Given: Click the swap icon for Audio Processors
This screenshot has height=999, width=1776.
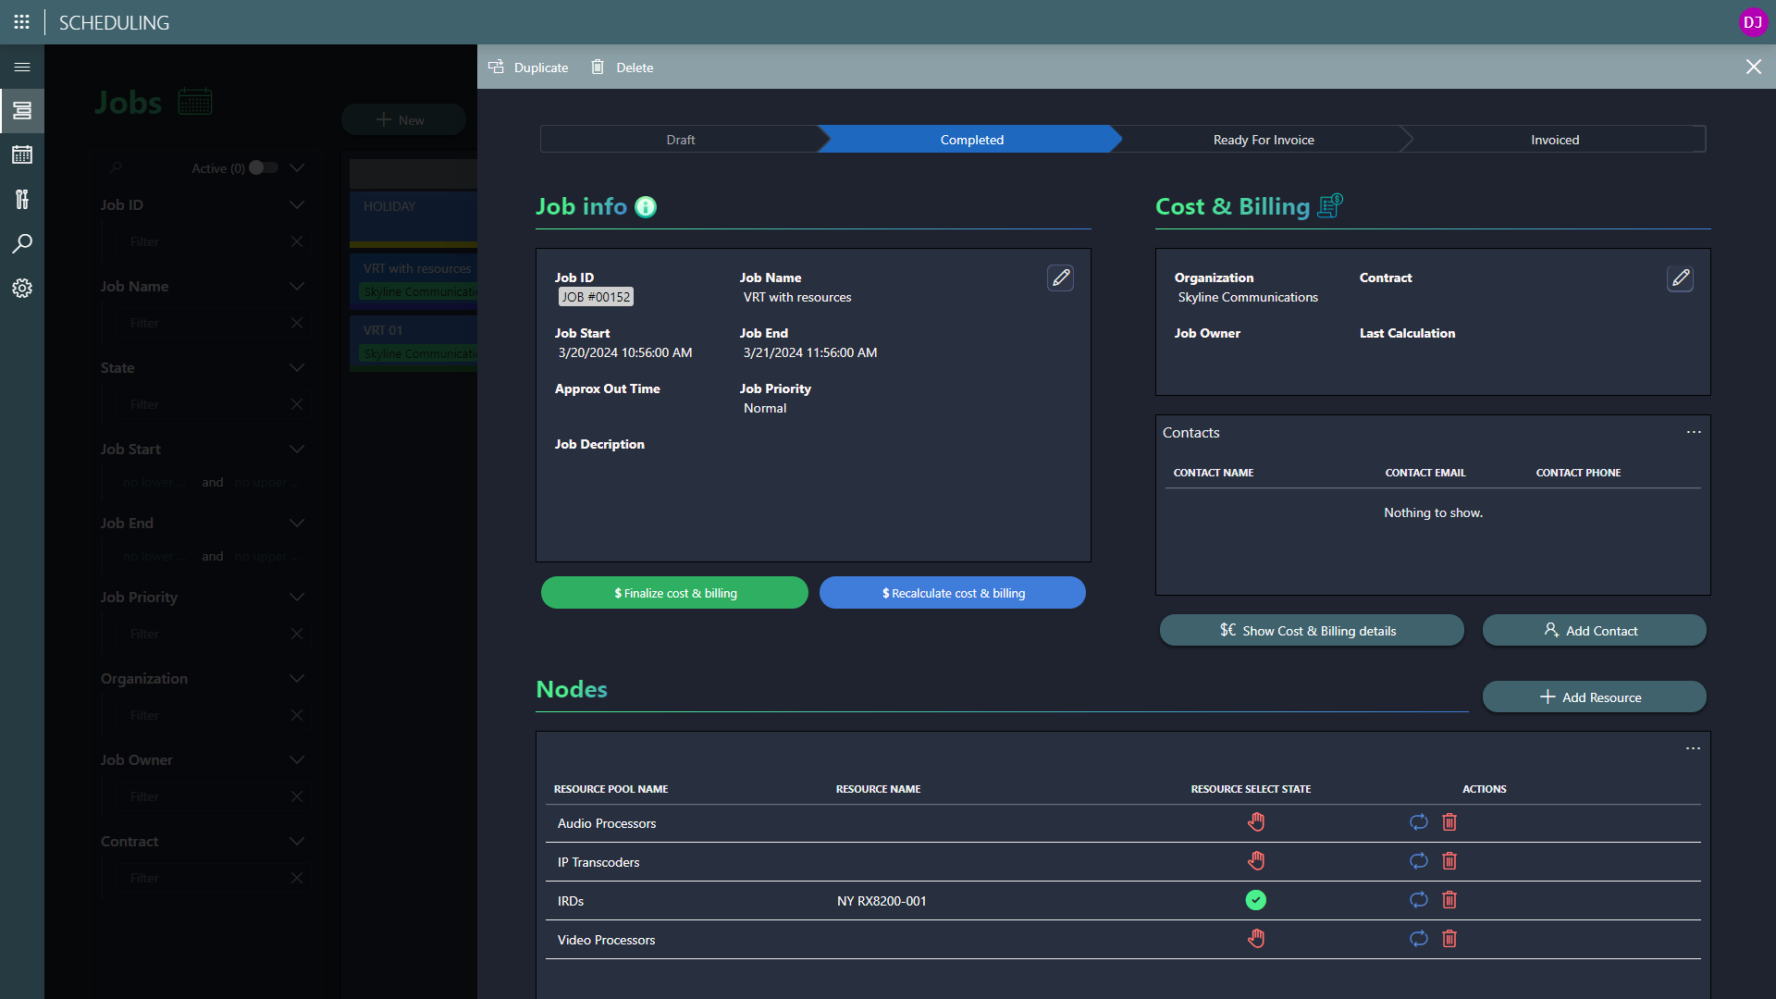Looking at the screenshot, I should point(1418,822).
